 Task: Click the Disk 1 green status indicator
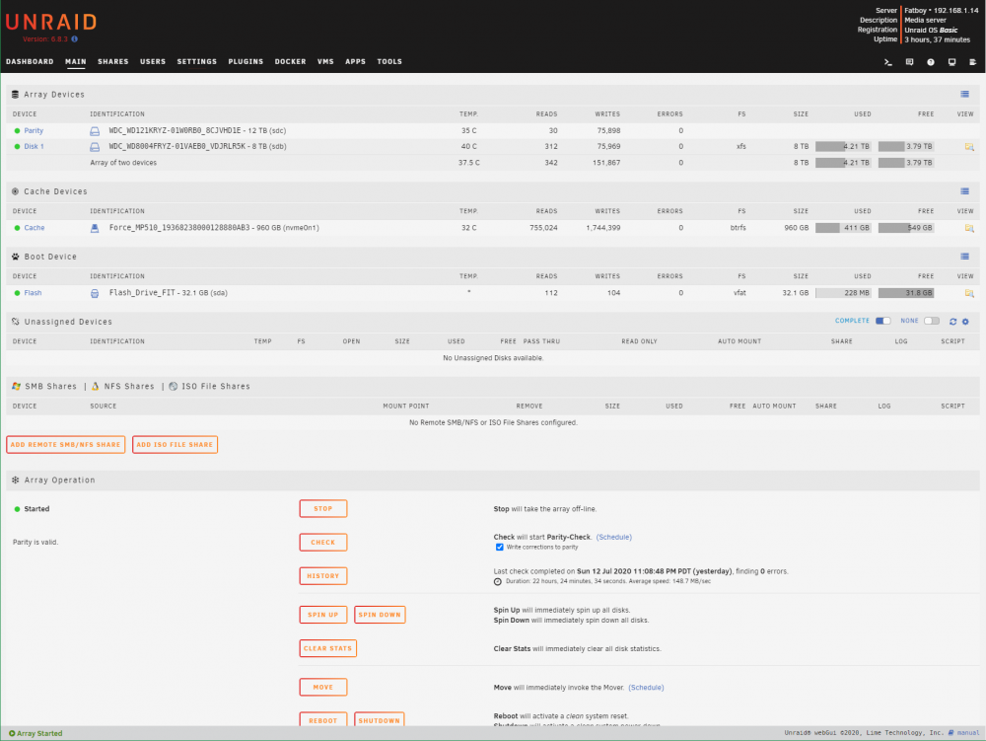click(17, 147)
